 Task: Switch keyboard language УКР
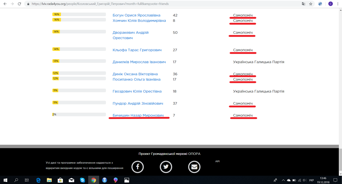[311, 180]
